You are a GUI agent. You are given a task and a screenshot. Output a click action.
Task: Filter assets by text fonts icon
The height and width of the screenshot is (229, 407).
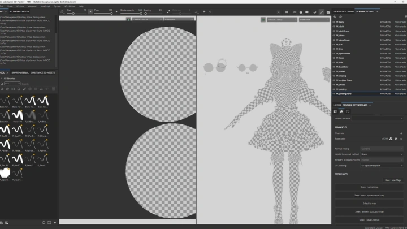tap(47, 89)
